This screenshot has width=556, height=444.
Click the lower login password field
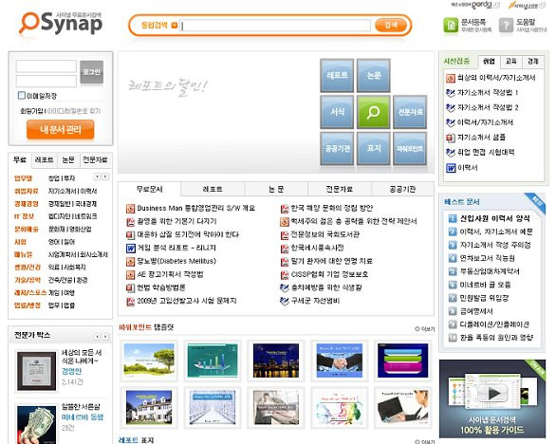(46, 82)
